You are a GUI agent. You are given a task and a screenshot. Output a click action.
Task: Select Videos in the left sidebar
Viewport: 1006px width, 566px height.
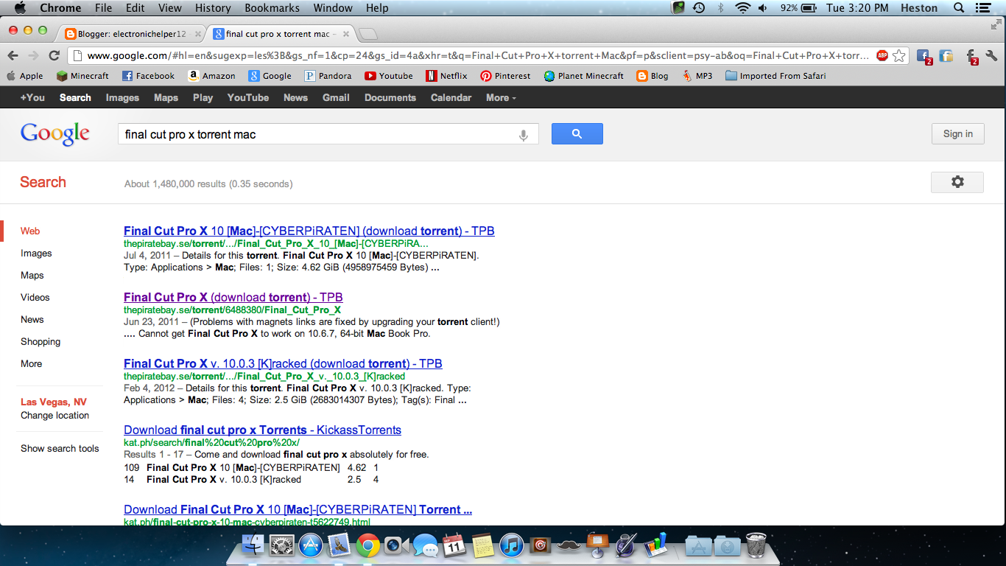tap(35, 297)
